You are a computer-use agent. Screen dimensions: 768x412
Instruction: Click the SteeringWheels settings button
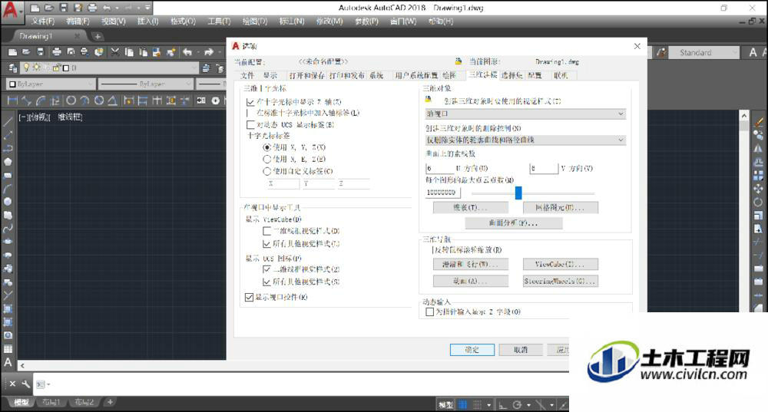click(x=561, y=282)
